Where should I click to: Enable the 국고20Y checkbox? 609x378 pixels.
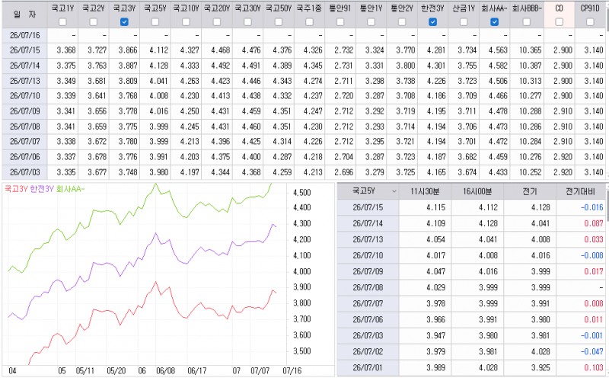click(217, 22)
